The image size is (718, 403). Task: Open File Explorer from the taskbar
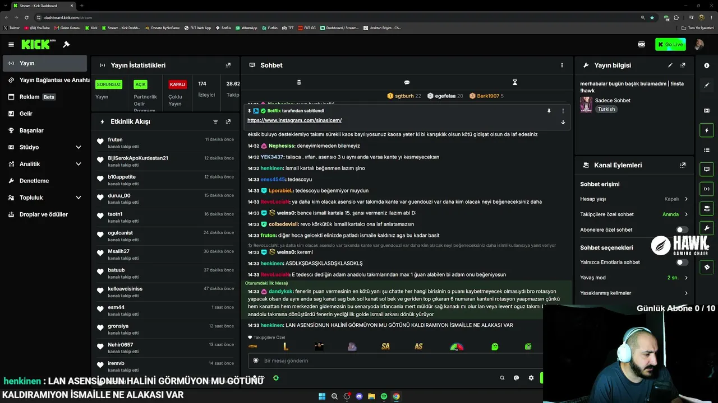(371, 396)
